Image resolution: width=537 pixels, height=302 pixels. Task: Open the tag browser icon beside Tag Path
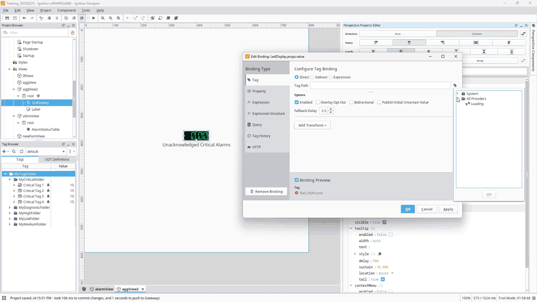point(455,85)
